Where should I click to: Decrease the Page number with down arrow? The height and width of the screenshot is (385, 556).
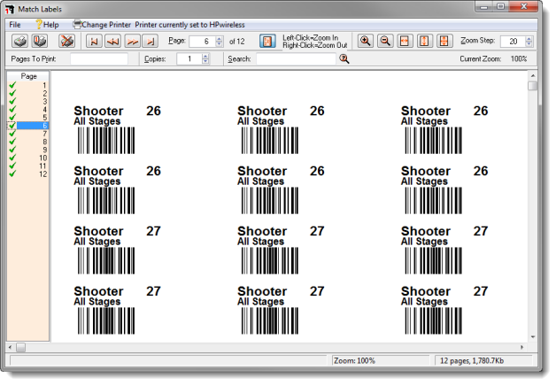click(x=220, y=44)
